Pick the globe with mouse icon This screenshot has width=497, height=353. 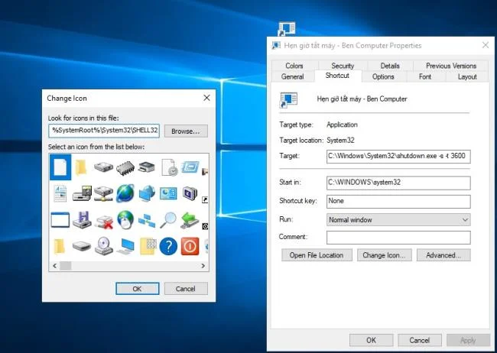(x=125, y=219)
